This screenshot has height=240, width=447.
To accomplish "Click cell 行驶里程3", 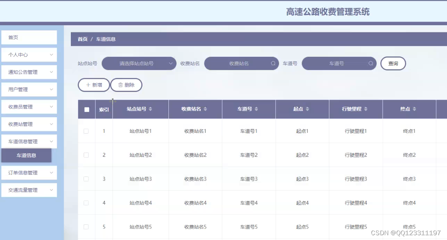I will [x=356, y=179].
